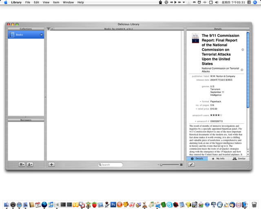Set covers to smallest size icon

(x=158, y=165)
